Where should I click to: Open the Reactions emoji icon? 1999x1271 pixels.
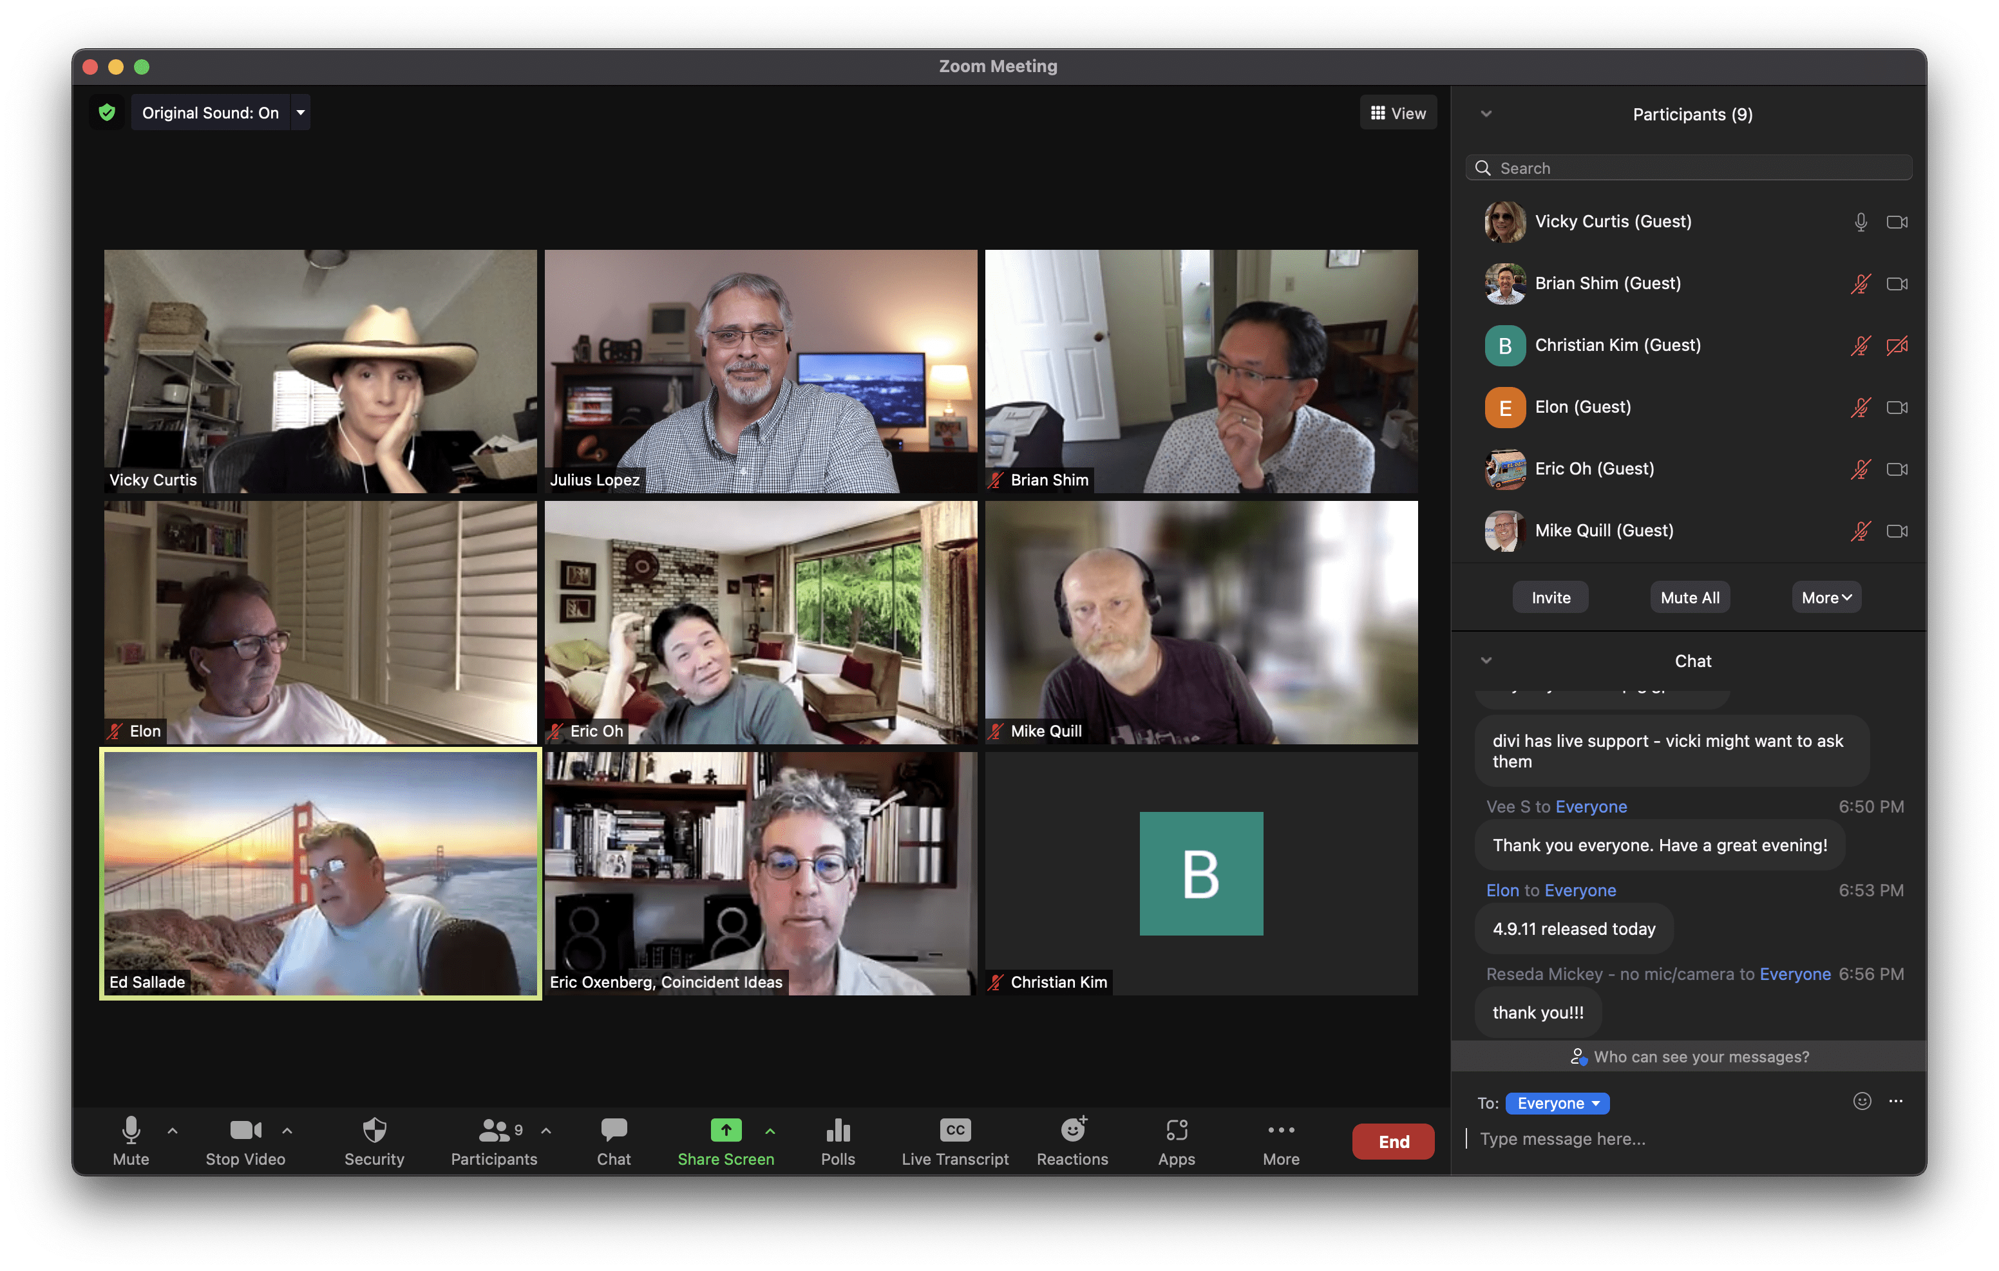1072,1131
